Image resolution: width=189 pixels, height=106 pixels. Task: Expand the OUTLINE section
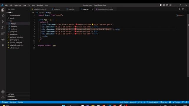(x=11, y=94)
